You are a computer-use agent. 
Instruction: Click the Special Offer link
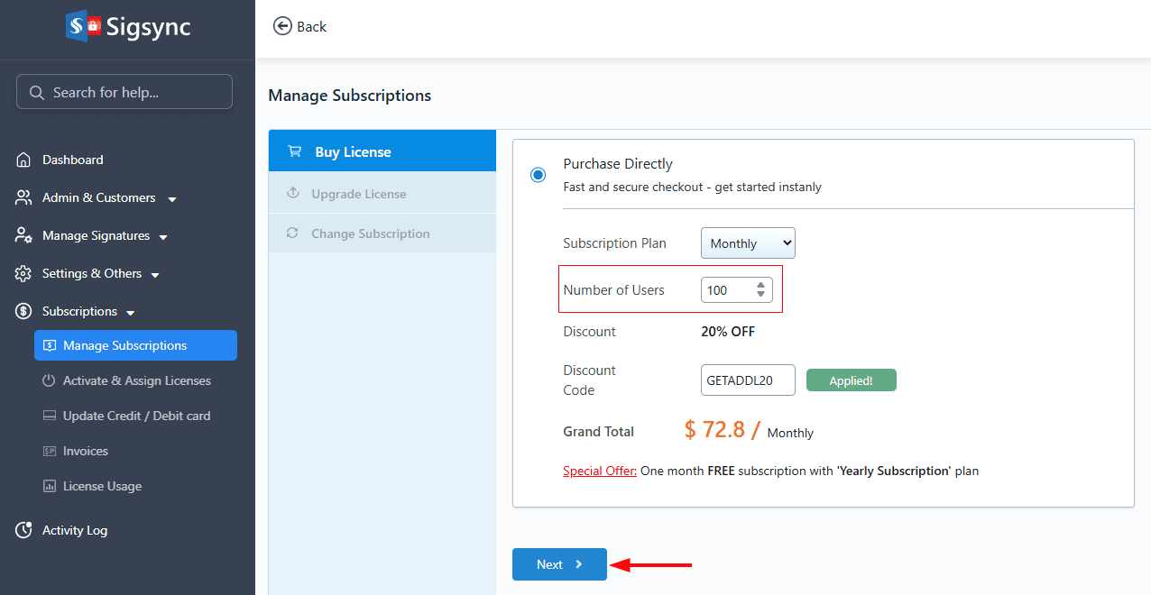[600, 471]
